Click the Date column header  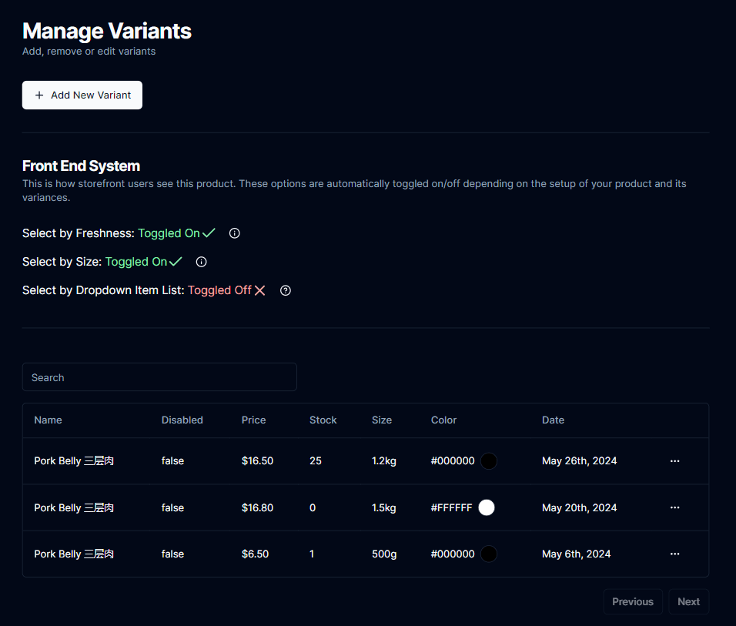pos(553,420)
